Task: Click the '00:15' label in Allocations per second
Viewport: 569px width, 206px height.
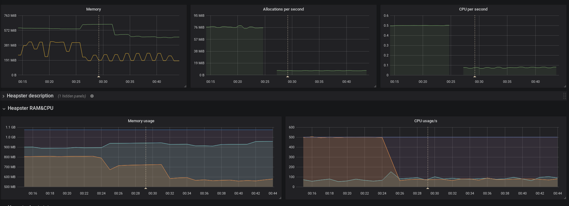Action: click(210, 82)
